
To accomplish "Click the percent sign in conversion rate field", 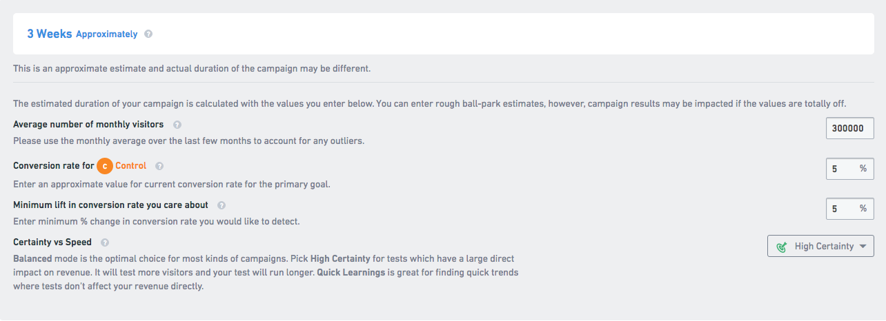I will click(x=863, y=169).
